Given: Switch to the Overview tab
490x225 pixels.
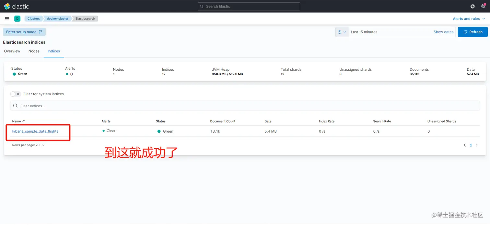Looking at the screenshot, I should (x=12, y=51).
